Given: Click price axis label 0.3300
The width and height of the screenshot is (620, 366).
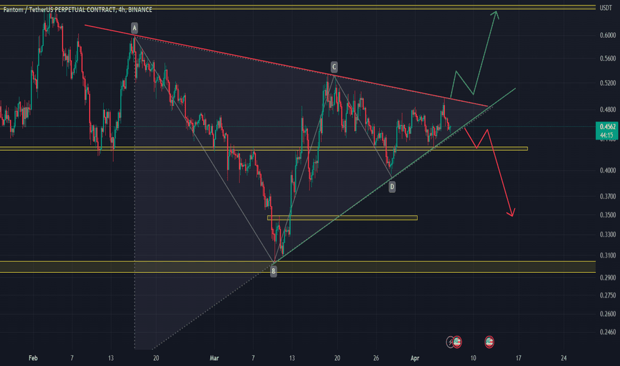Looking at the screenshot, I should 608,235.
